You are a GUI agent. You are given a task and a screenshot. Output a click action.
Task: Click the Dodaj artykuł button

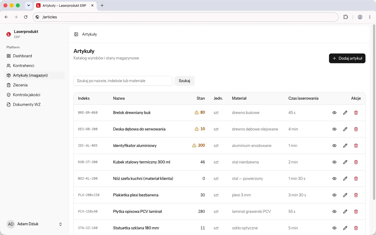(347, 58)
